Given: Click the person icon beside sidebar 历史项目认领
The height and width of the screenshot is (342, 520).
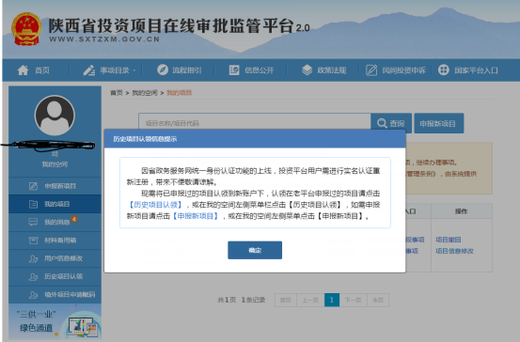Looking at the screenshot, I should 33,277.
